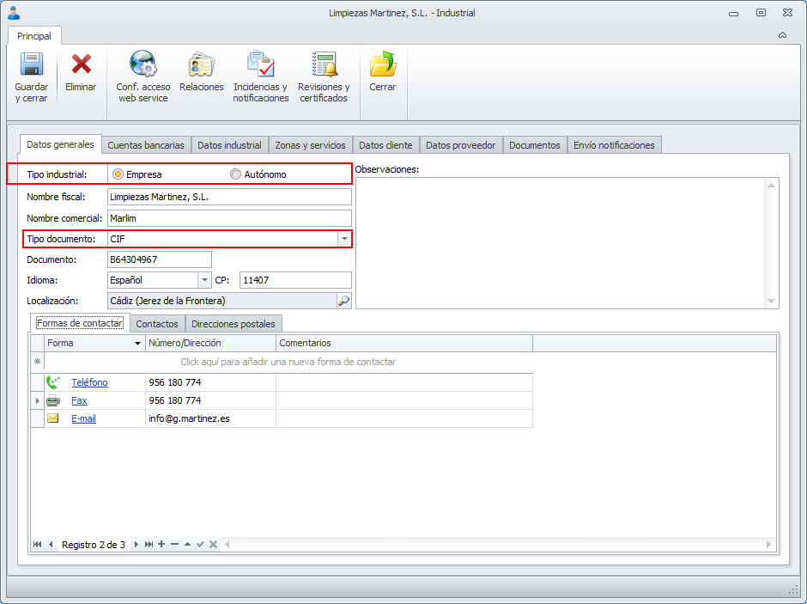This screenshot has width=807, height=604.
Task: Click the edit record triangle icon
Action: point(187,544)
